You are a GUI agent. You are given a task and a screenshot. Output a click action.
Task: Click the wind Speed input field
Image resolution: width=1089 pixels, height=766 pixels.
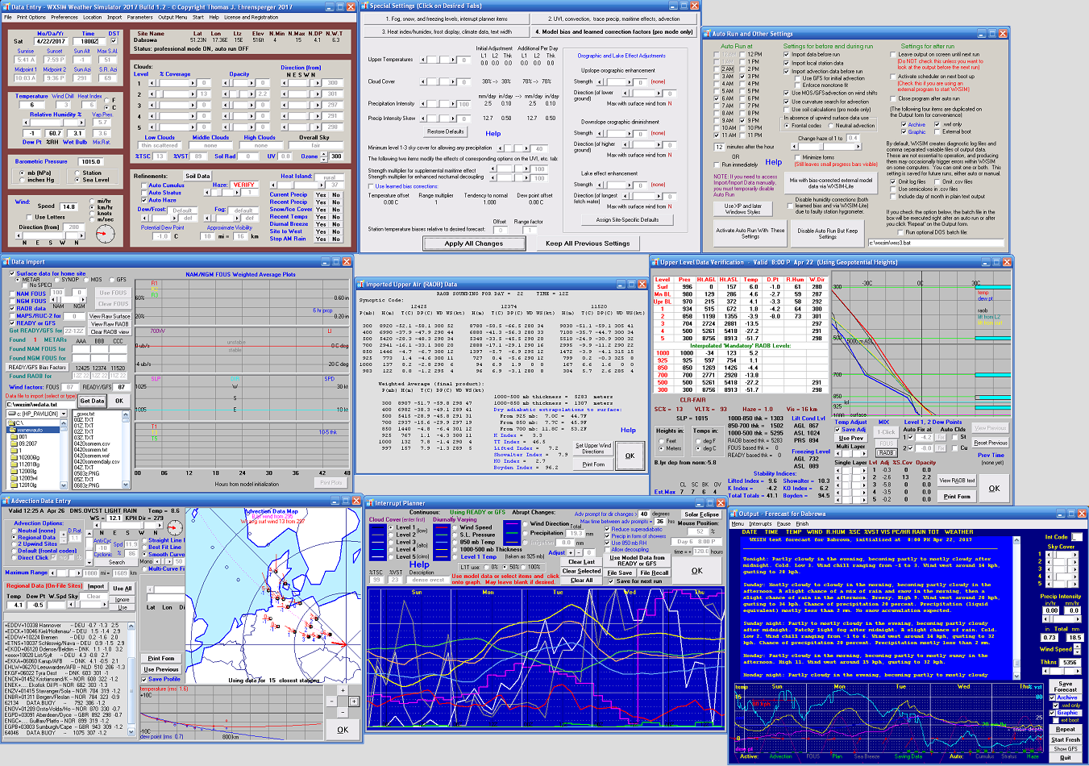click(x=69, y=206)
